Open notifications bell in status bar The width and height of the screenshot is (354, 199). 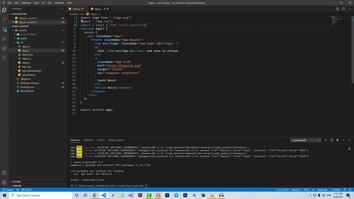pos(350,190)
